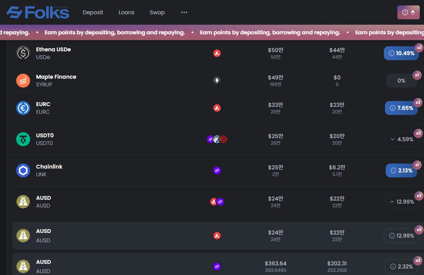Select the Sonic network icon on USDT0 row

222,139
